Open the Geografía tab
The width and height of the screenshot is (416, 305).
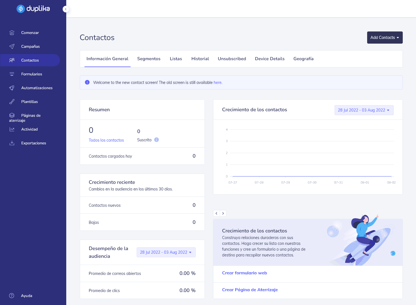pyautogui.click(x=303, y=59)
